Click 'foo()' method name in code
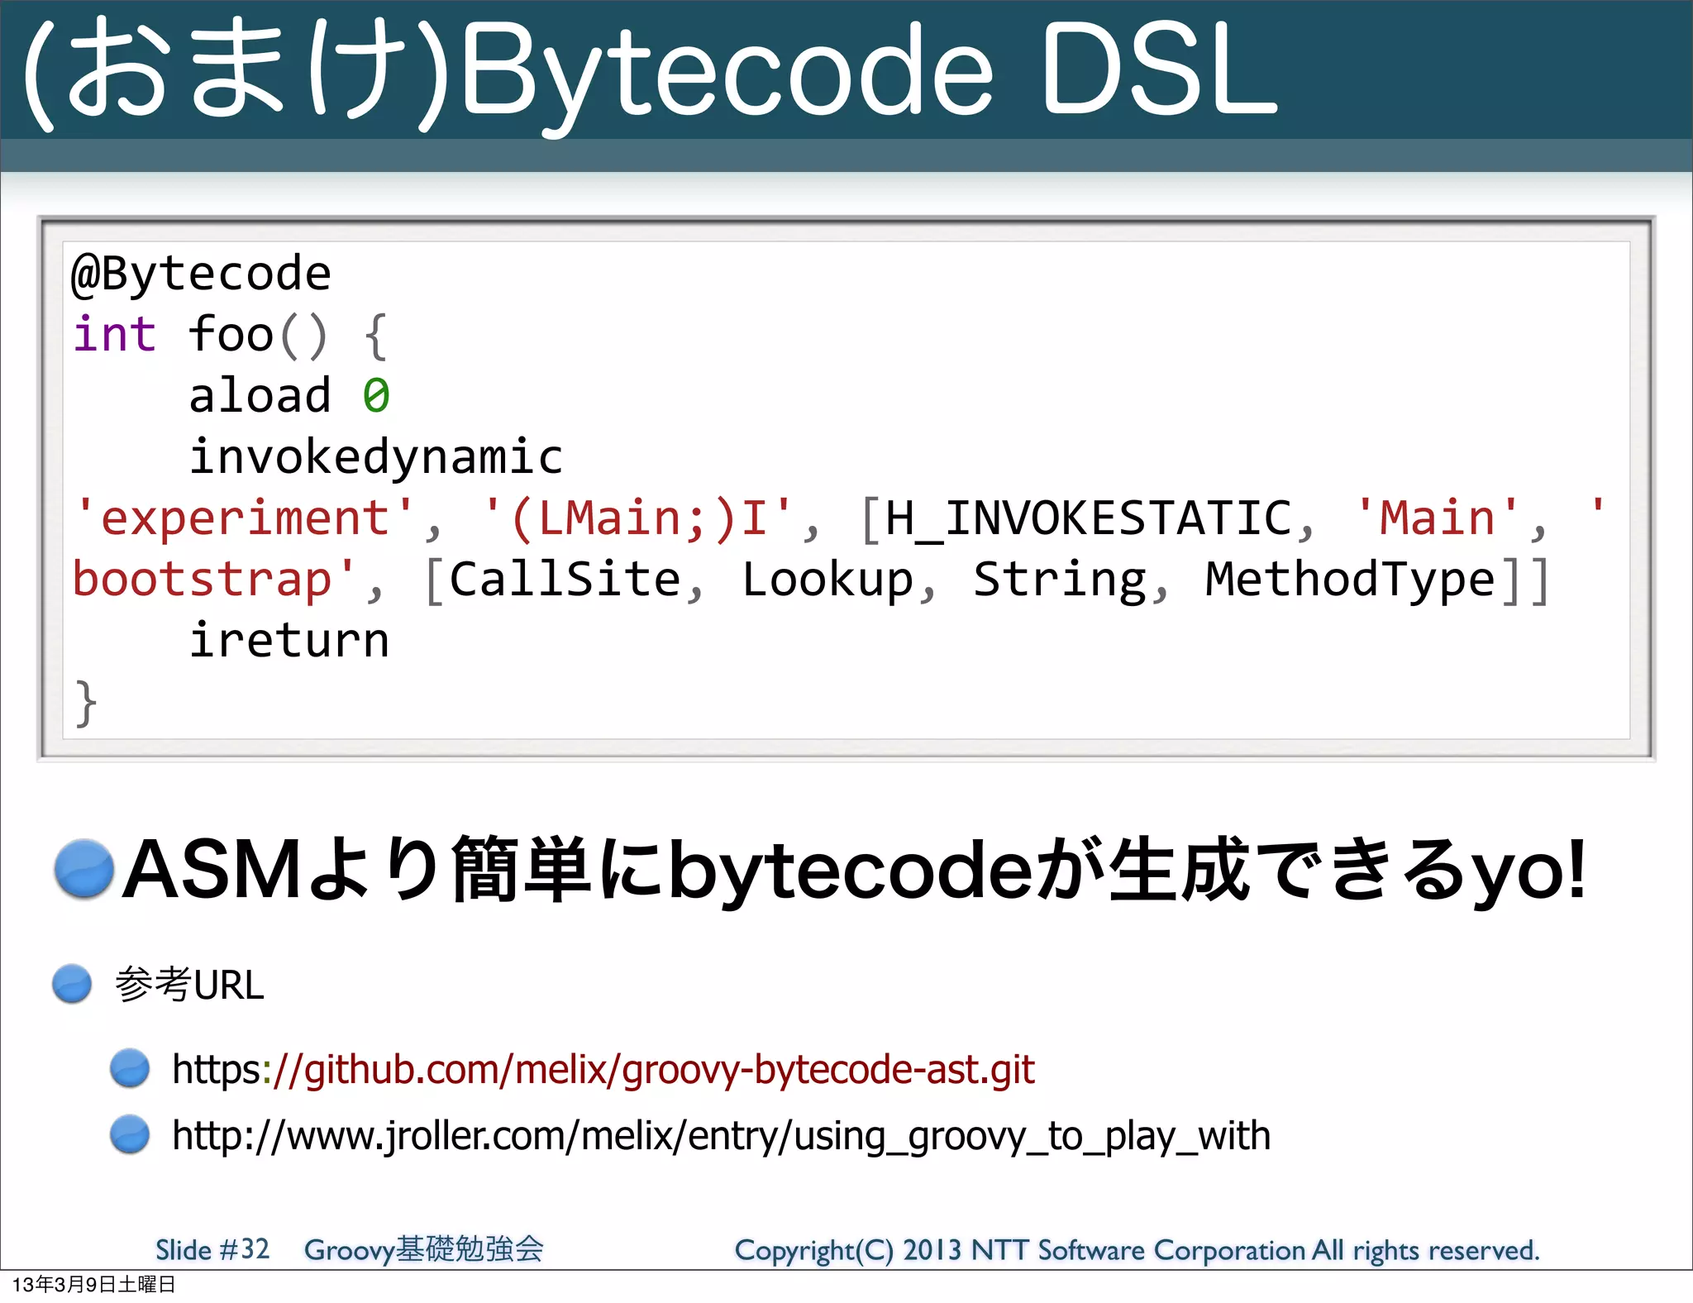 (259, 336)
